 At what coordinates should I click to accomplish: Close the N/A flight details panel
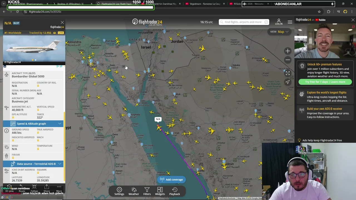(62, 22)
